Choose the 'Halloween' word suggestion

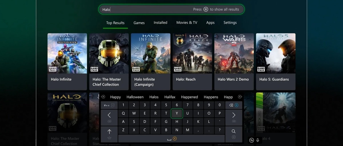coord(135,97)
